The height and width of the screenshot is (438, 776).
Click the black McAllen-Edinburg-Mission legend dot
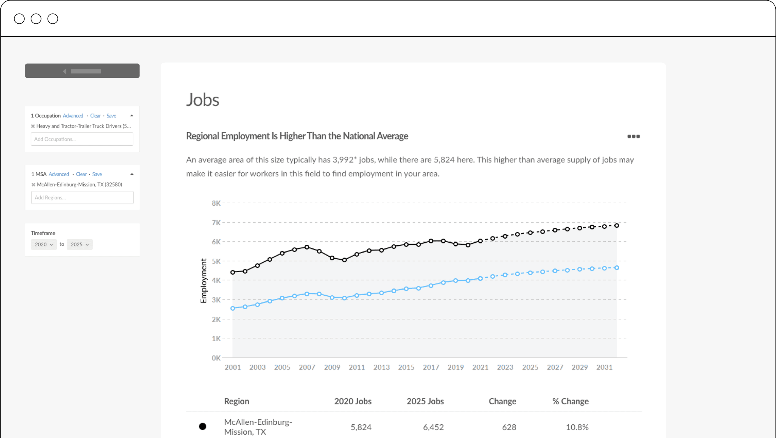point(202,426)
